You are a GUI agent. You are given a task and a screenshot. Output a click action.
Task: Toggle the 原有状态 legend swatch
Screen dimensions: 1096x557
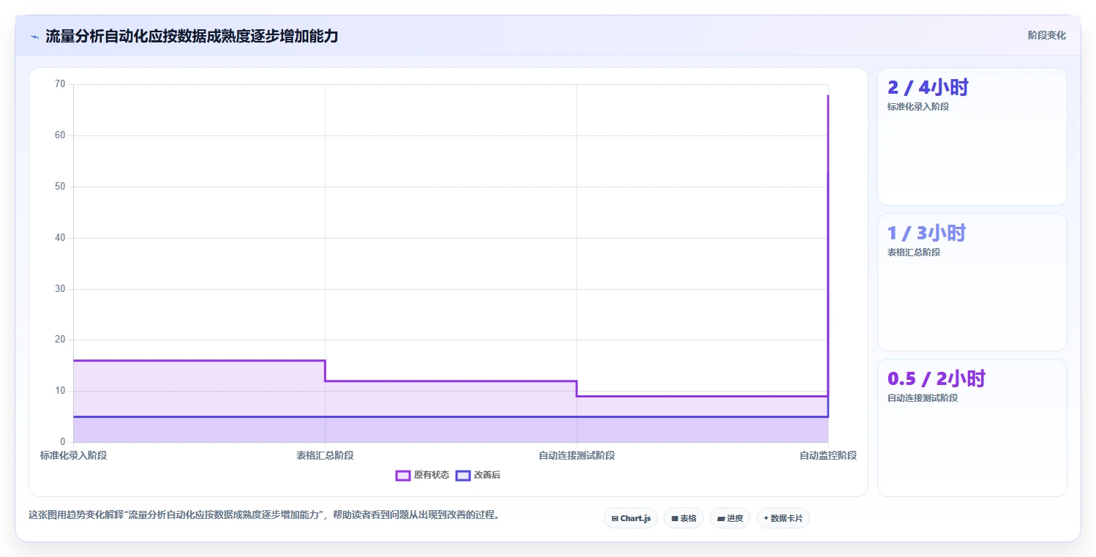(x=402, y=475)
